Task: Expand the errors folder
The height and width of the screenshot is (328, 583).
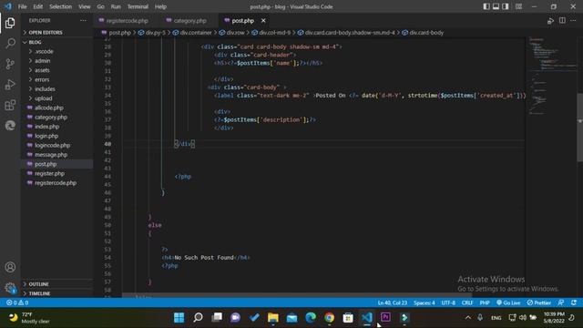Action: click(56, 79)
